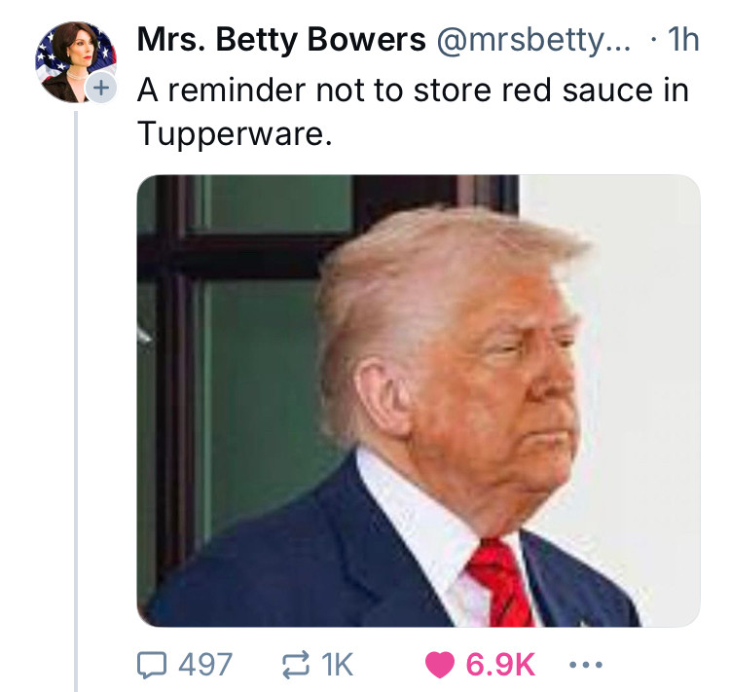Click the vertical thread connector line
730x692 pixels.
point(76,400)
